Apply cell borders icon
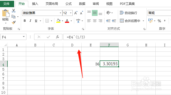 tap(47, 21)
